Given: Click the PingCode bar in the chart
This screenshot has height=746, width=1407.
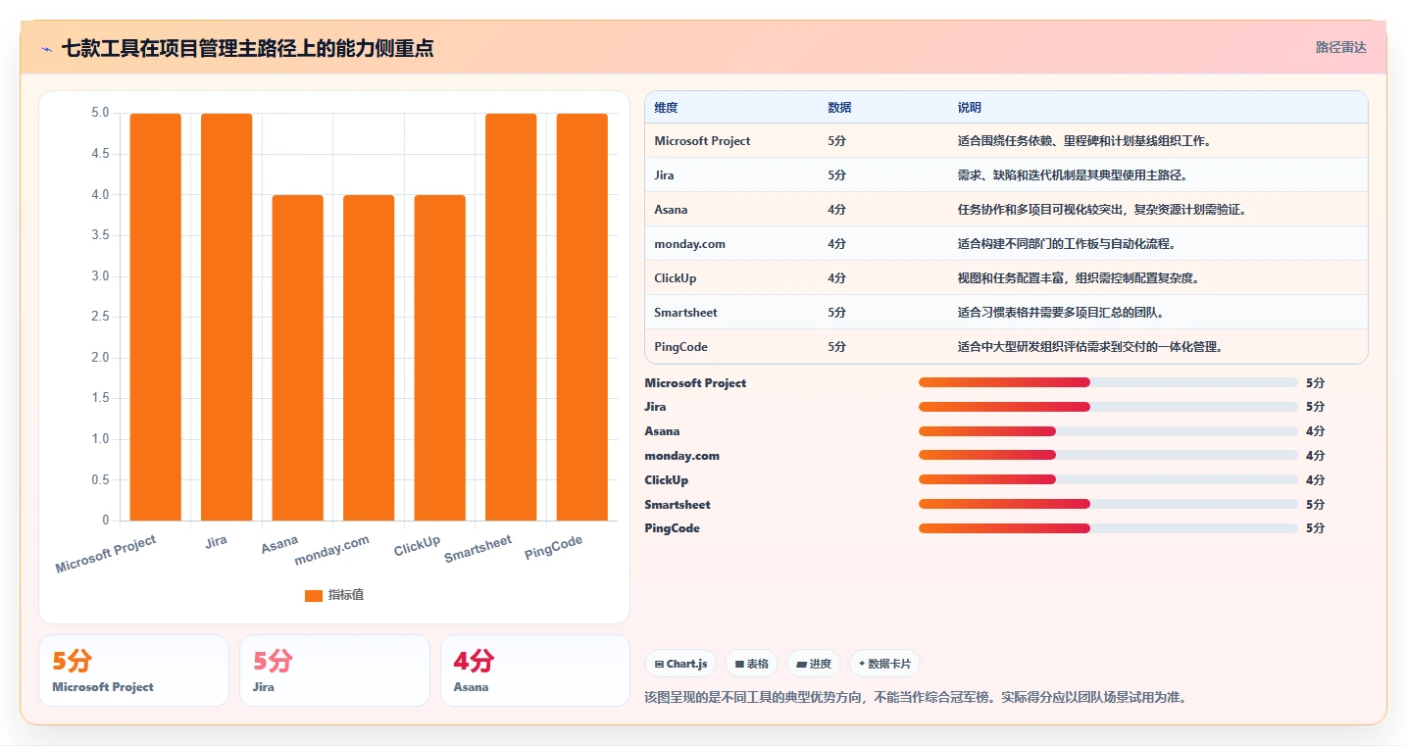Looking at the screenshot, I should coord(582,317).
